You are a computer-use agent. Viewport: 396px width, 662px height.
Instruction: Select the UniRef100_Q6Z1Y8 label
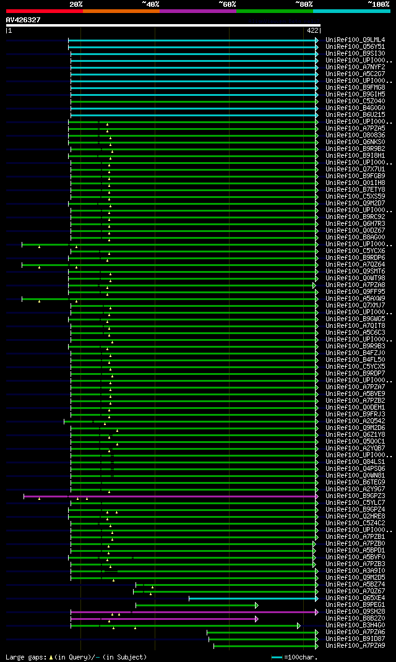pyautogui.click(x=355, y=435)
